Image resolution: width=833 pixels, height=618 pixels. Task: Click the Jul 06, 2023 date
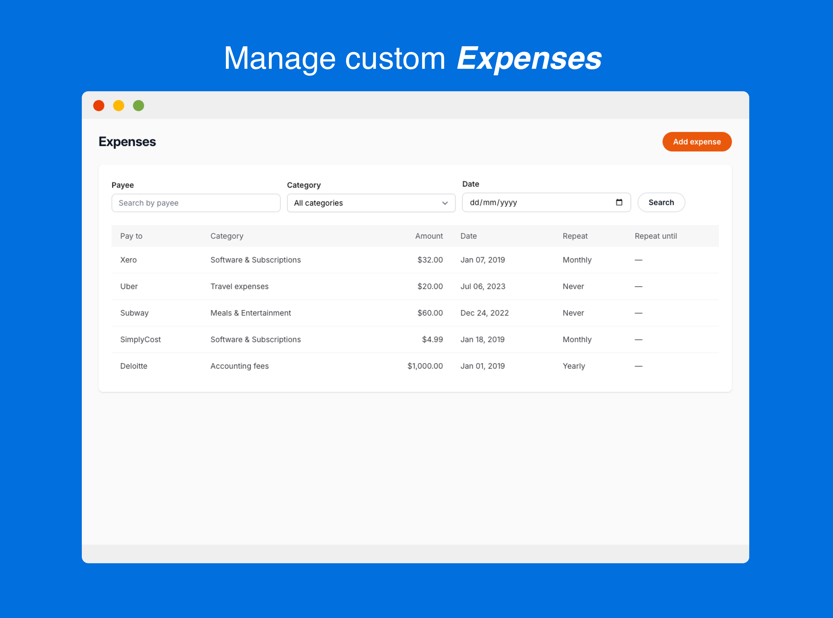tap(483, 287)
